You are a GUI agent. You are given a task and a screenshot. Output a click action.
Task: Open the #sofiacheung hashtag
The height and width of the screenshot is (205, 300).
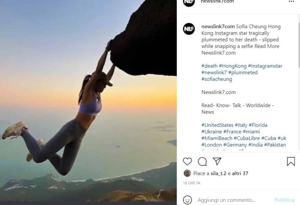(x=217, y=79)
